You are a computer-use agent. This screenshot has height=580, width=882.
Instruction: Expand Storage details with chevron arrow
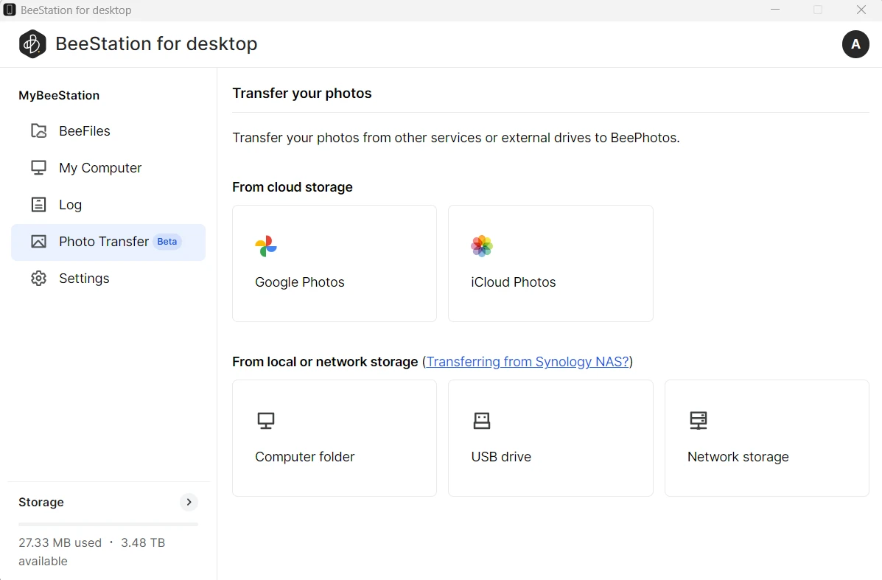[189, 502]
